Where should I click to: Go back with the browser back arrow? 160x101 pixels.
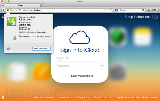point(4,10)
